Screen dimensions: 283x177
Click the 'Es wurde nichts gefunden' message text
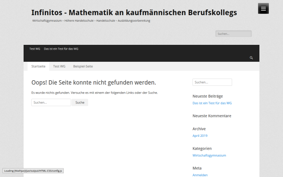[95, 93]
